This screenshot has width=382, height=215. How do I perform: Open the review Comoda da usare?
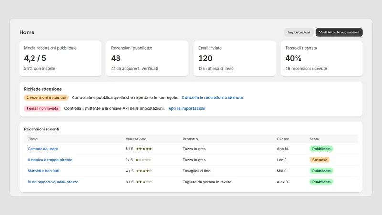click(42, 149)
